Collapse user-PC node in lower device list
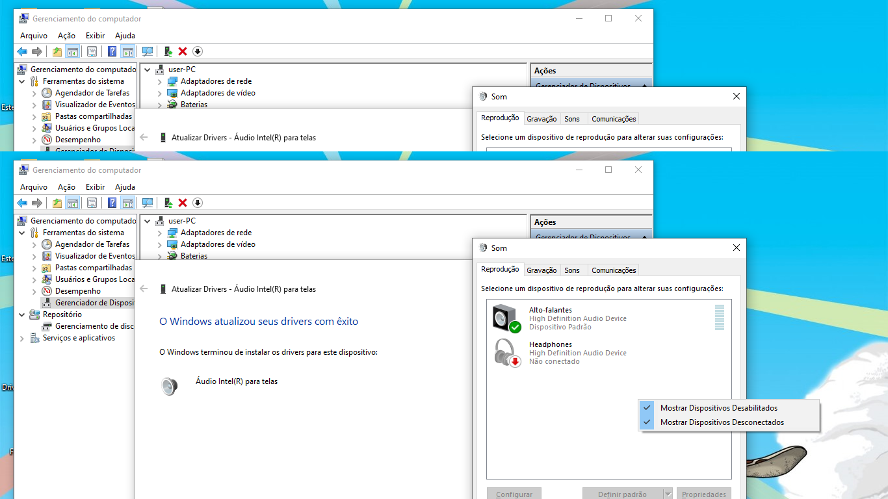The height and width of the screenshot is (499, 888). coord(148,221)
